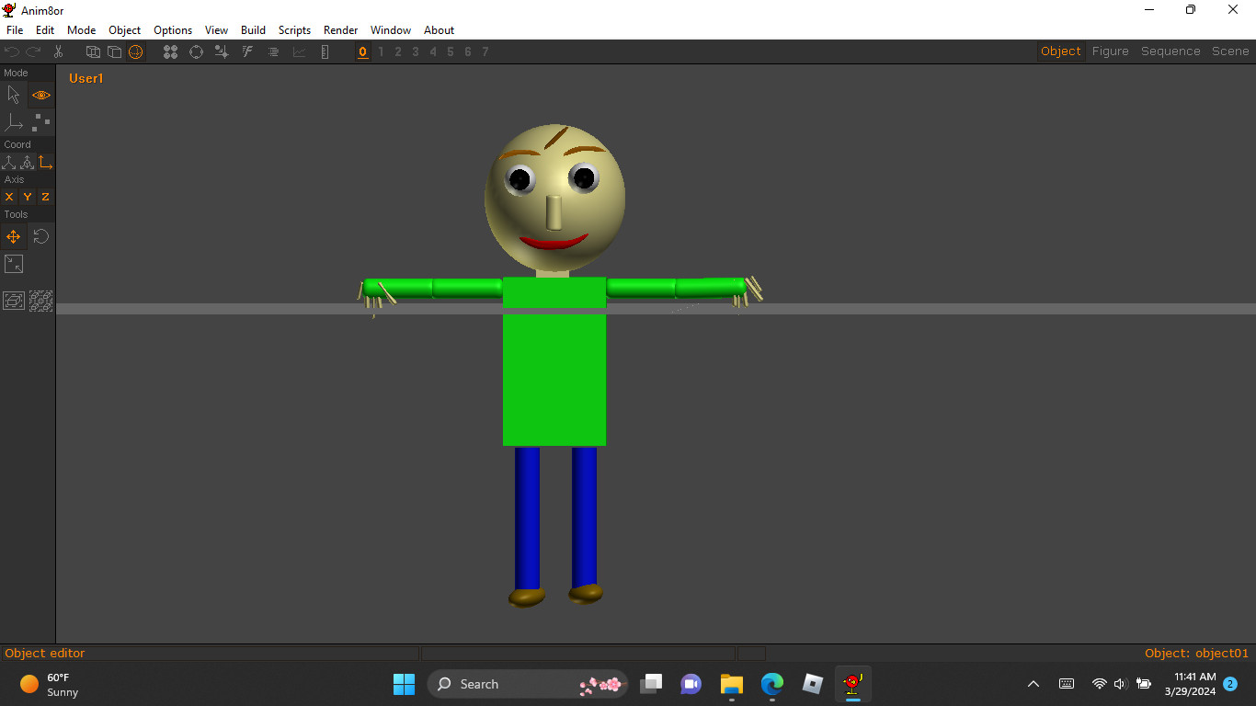Screen dimensions: 1256x706
Task: Switch to the Scene editor tab
Action: (1230, 51)
